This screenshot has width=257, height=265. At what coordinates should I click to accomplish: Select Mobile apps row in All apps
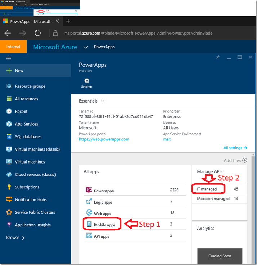pyautogui.click(x=105, y=225)
